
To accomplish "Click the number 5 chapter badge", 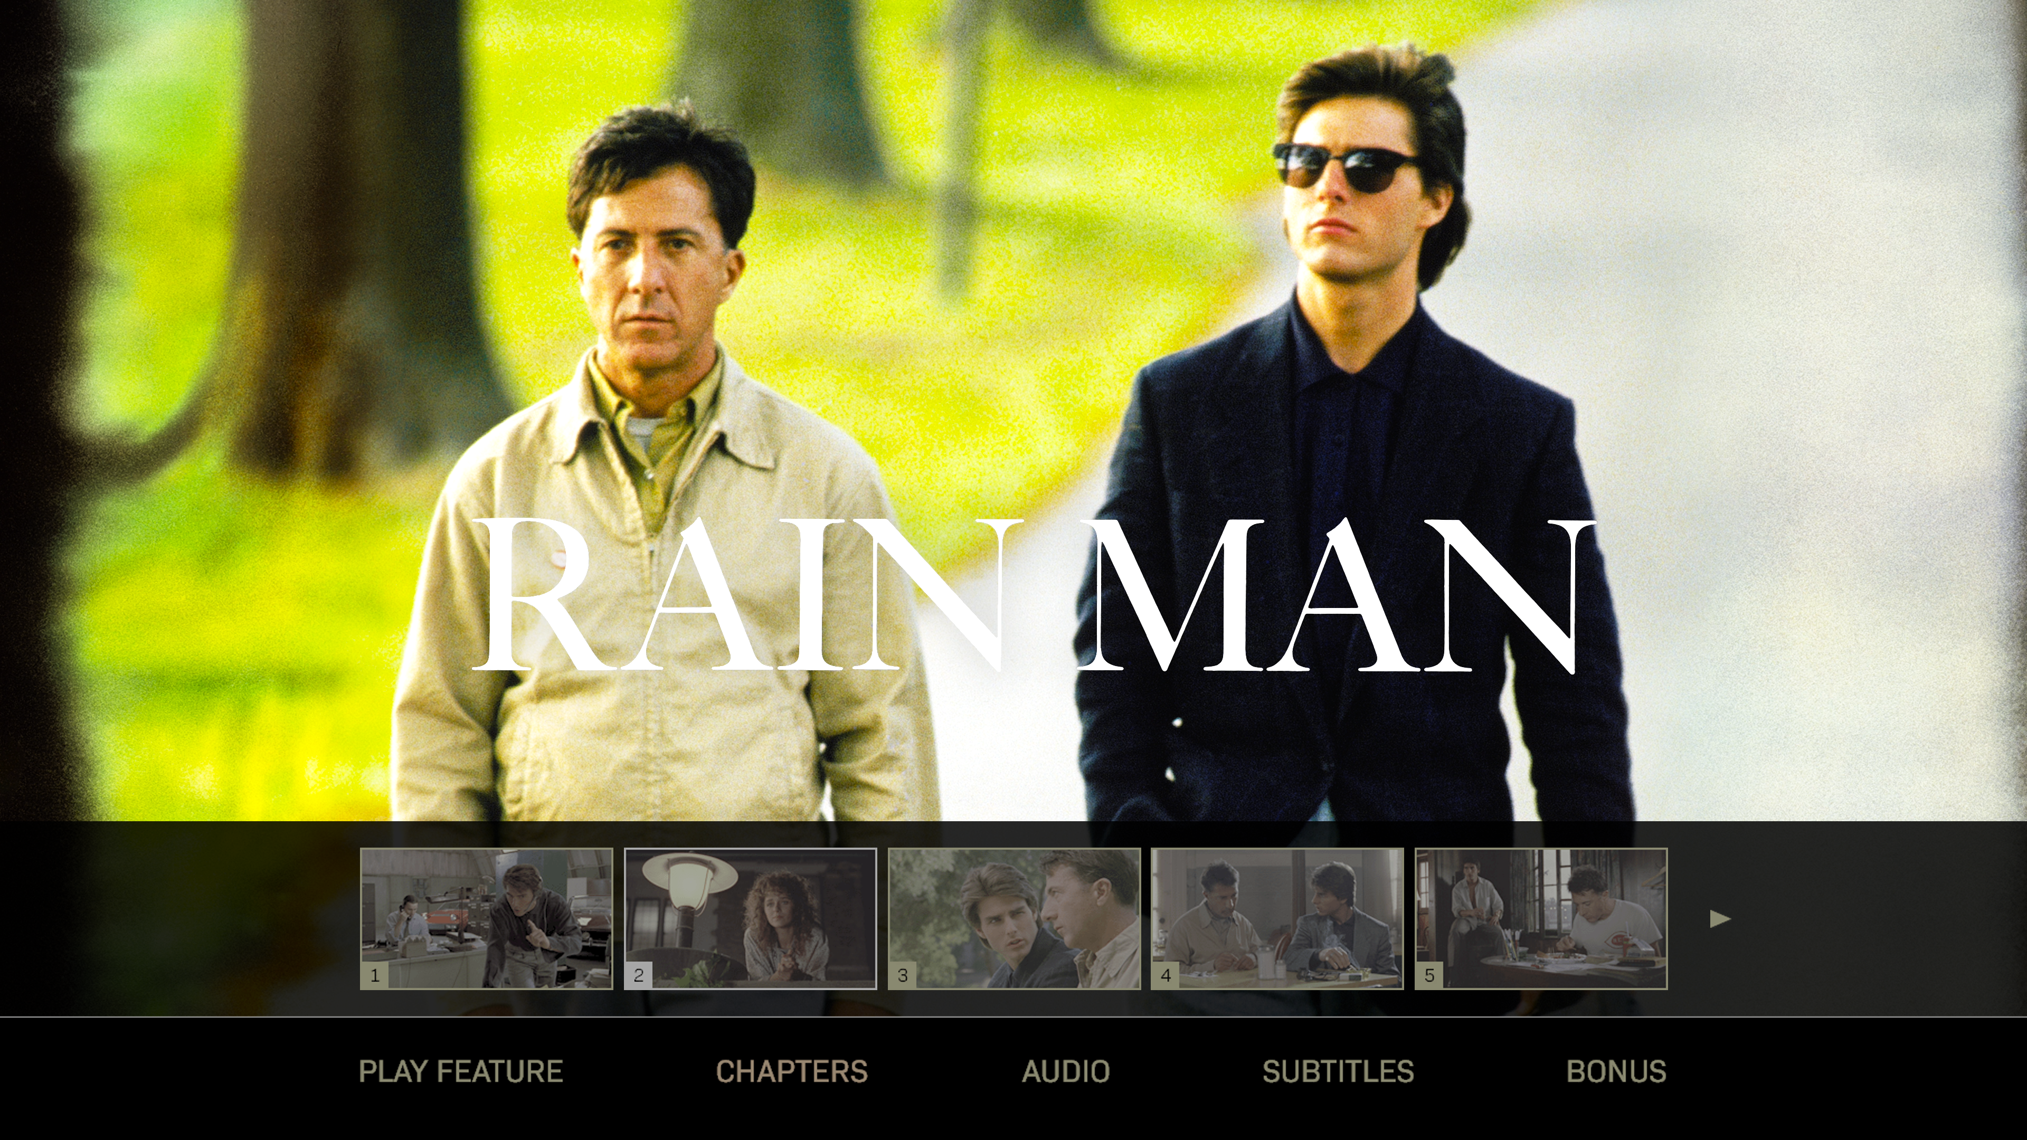I will tap(1429, 975).
